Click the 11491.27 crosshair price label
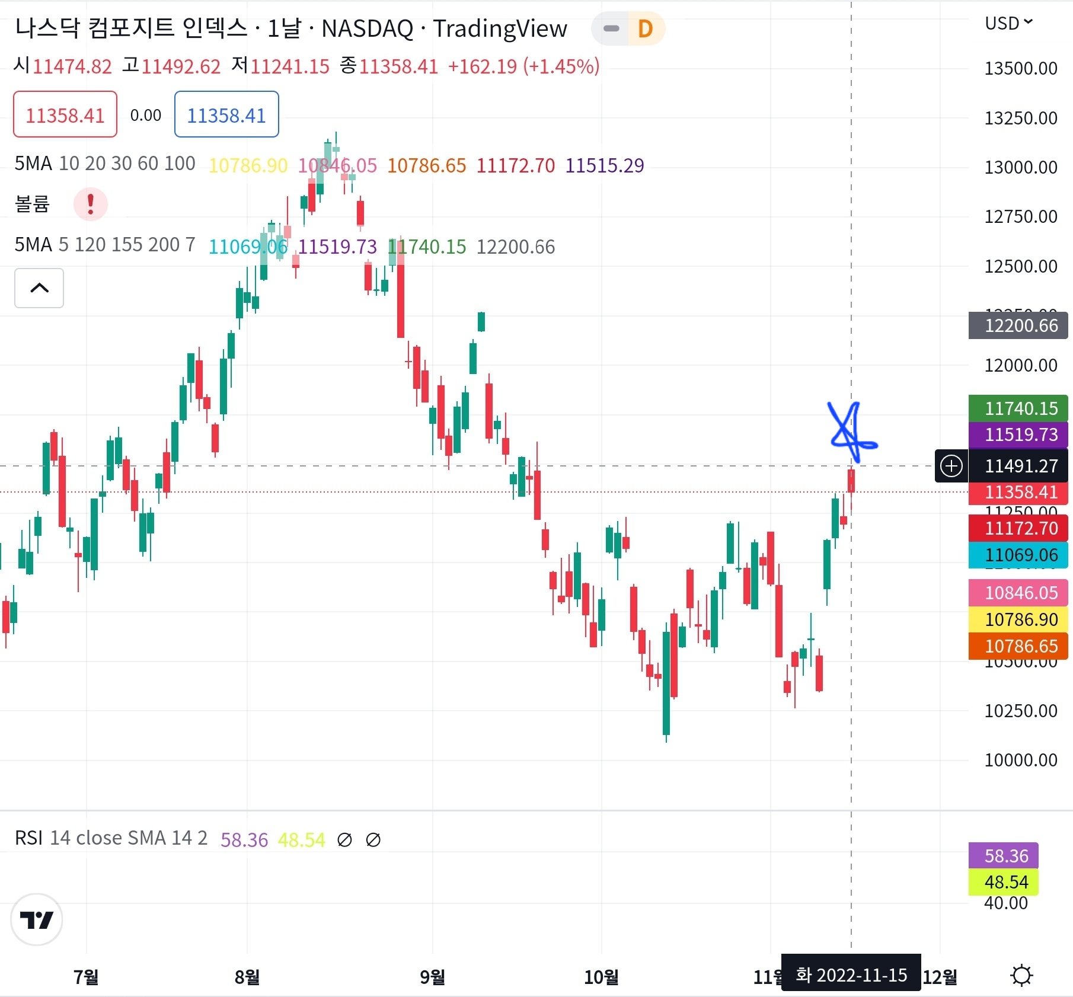The height and width of the screenshot is (997, 1073). point(1018,466)
